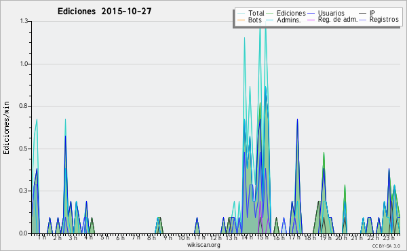The height and width of the screenshot is (251, 407).
Task: Click the y-axis value 0.3
Action: coord(24,191)
